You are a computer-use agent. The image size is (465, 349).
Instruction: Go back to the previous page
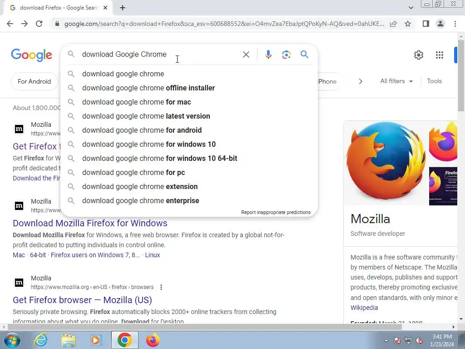point(10,24)
